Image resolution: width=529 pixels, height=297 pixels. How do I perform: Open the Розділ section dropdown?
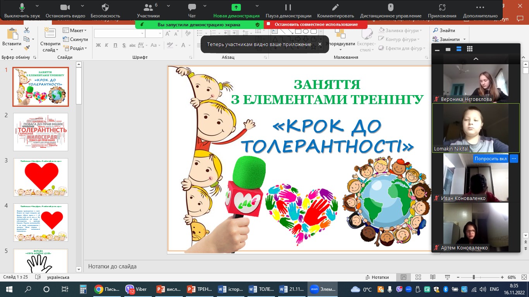click(75, 48)
